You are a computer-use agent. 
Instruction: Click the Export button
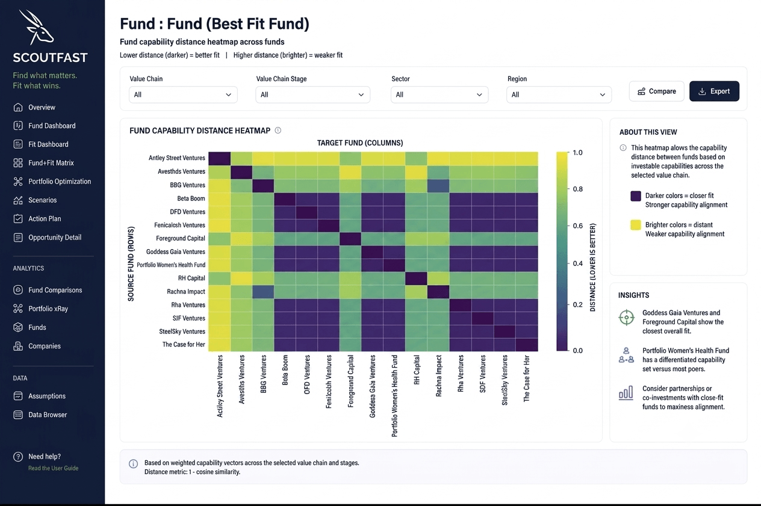(x=714, y=91)
